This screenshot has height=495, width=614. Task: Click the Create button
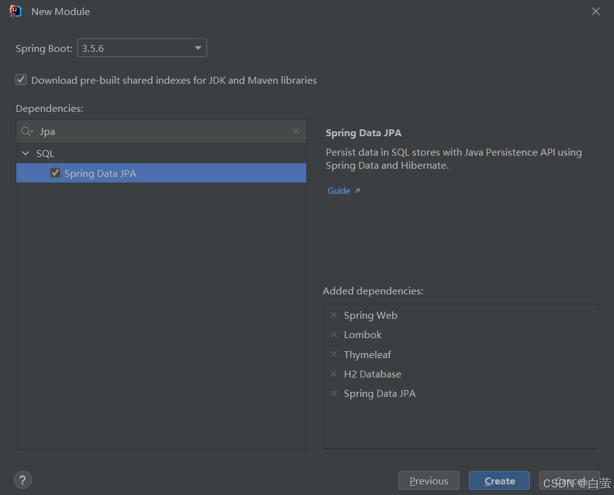(500, 481)
